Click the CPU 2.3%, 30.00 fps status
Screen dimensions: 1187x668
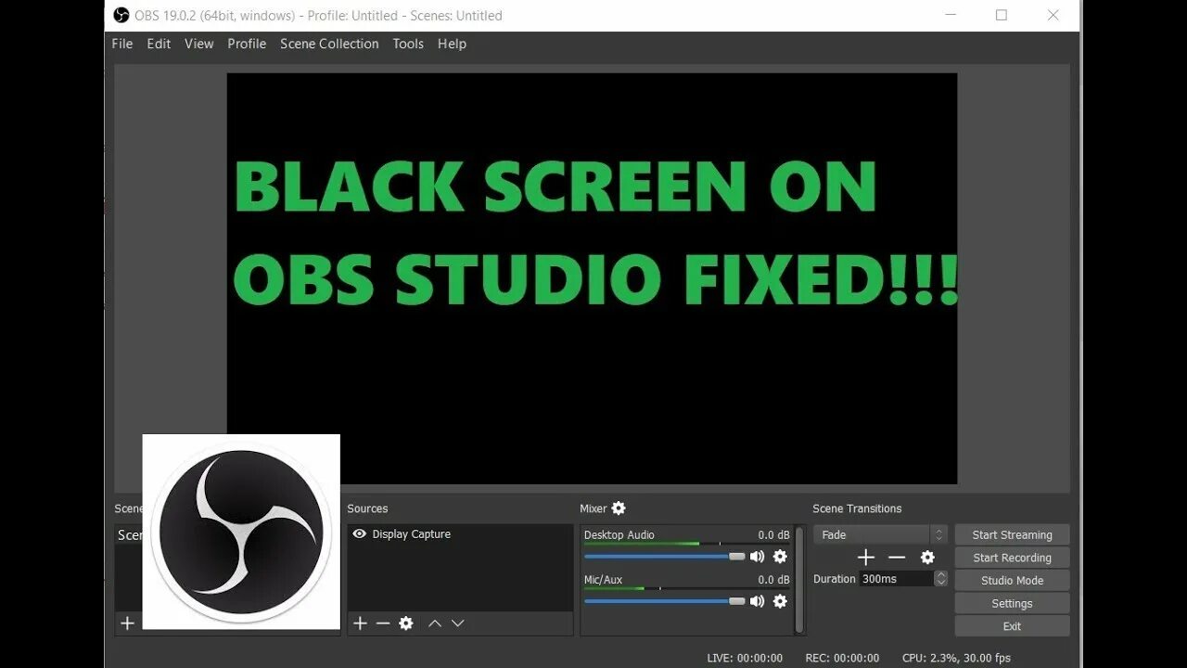[x=956, y=658]
